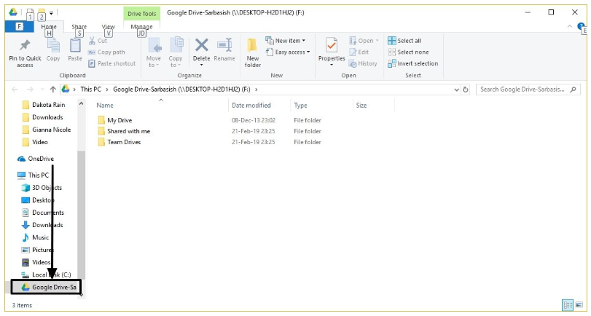Select OneDrive in the navigation pane
The image size is (591, 316).
pos(36,159)
